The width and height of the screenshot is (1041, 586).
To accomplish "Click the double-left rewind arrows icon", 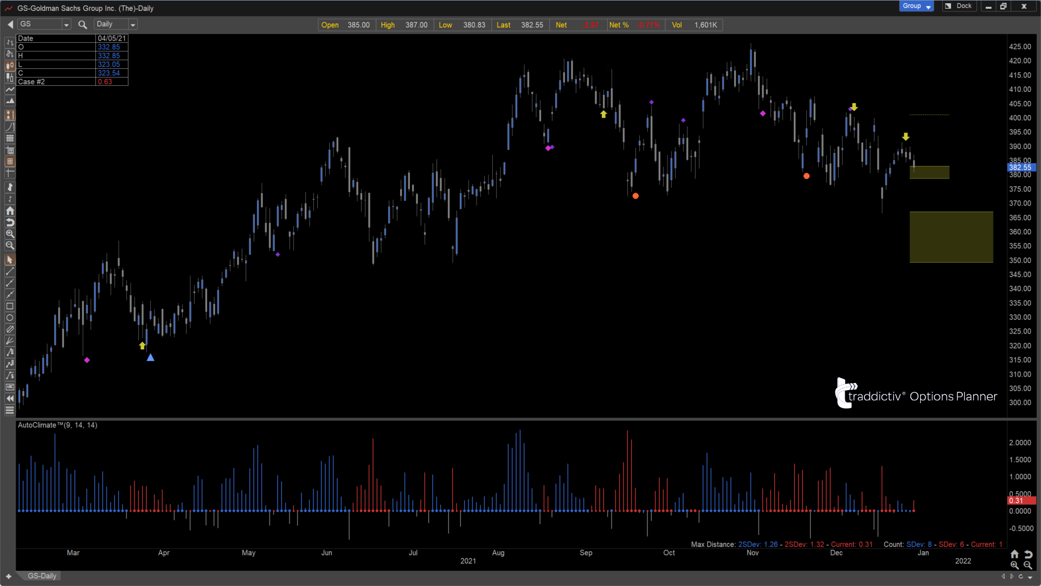I will (x=10, y=399).
